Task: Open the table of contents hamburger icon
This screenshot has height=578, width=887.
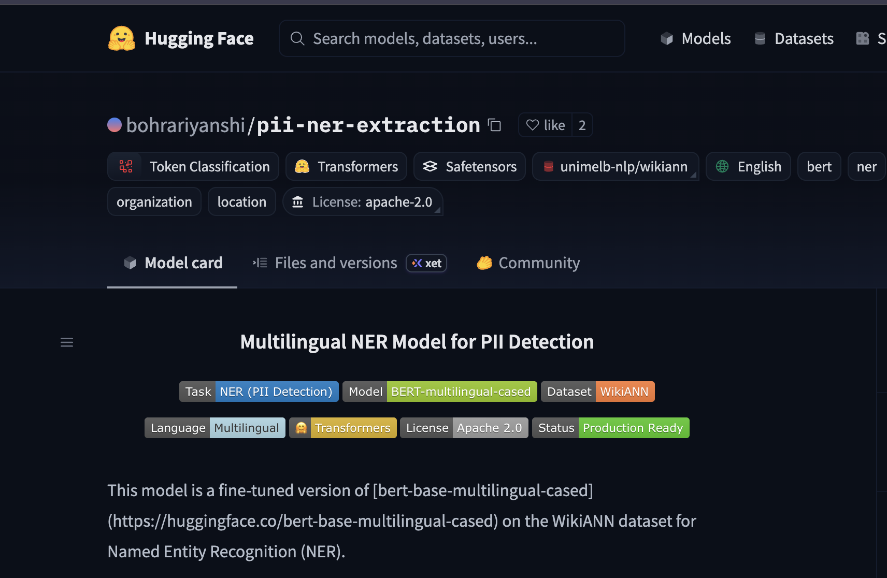Action: point(67,342)
